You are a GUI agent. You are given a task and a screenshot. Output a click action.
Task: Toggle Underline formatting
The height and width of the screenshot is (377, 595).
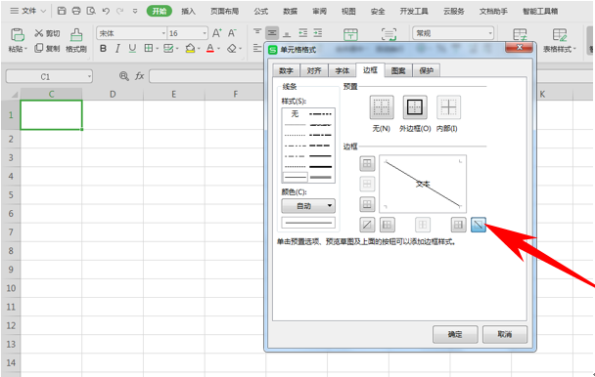pos(132,49)
